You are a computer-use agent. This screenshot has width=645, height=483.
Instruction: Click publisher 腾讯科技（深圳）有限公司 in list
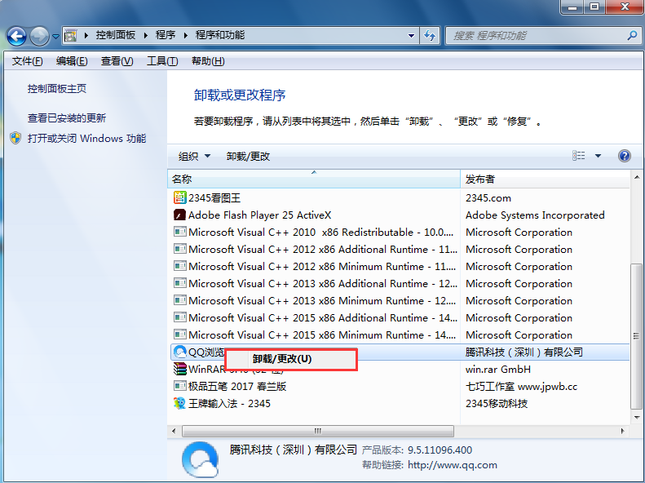(x=524, y=352)
